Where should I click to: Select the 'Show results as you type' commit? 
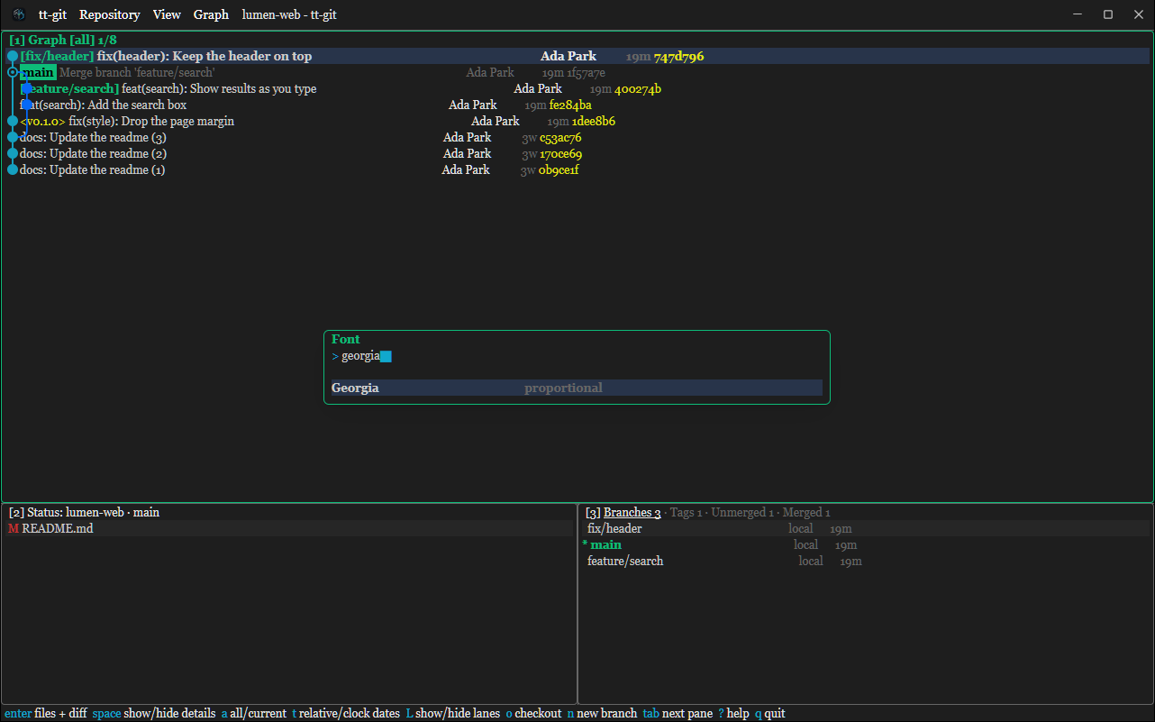577,88
